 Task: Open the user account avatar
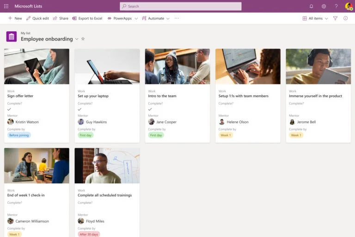[349, 6]
